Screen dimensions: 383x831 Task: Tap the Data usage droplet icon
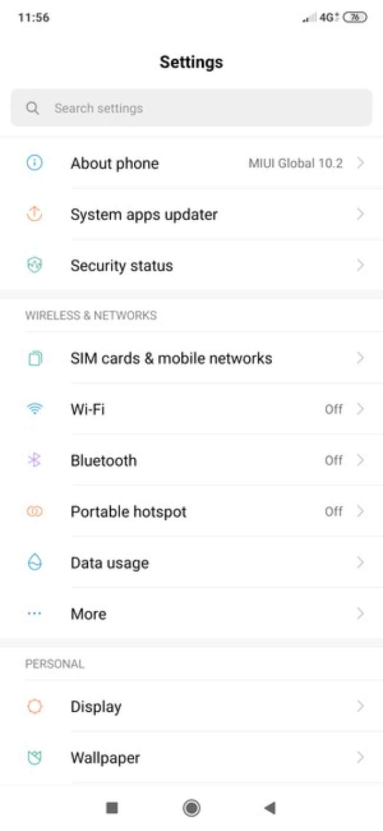(34, 562)
